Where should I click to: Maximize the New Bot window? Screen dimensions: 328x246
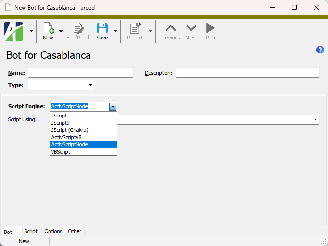pos(294,7)
